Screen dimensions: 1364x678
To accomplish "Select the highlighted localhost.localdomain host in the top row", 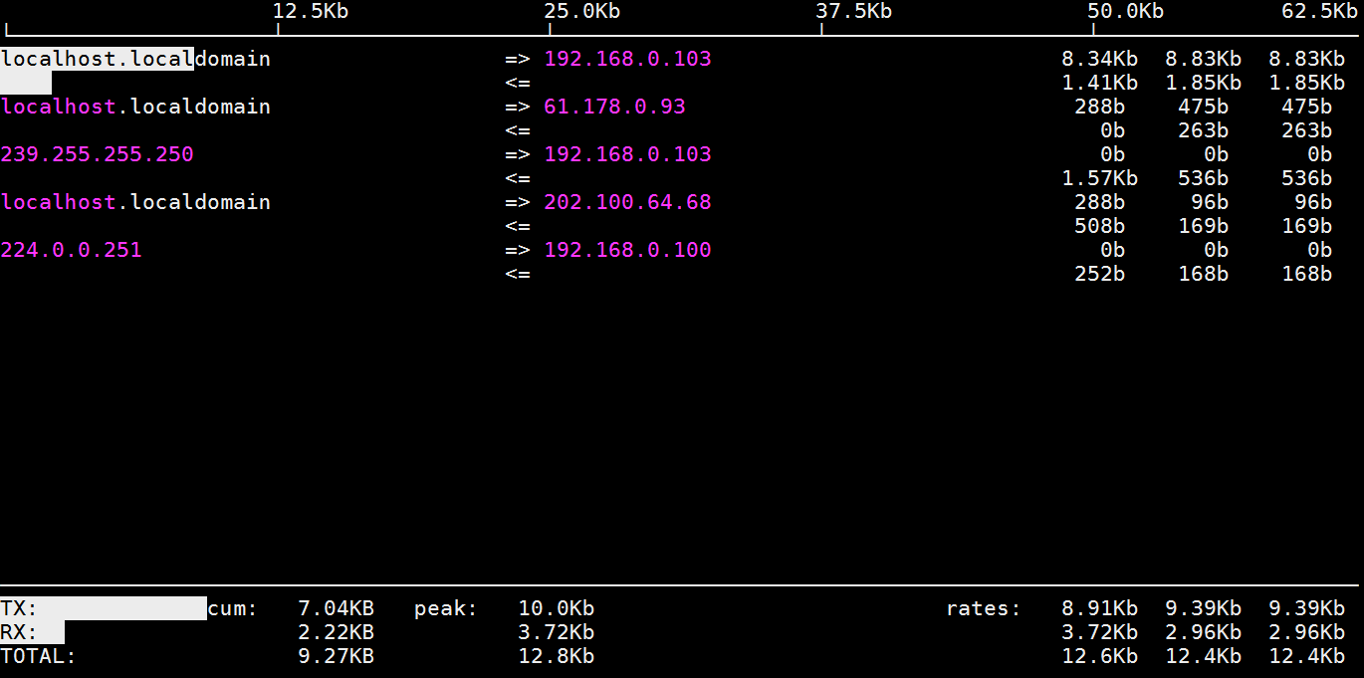I will pyautogui.click(x=135, y=59).
